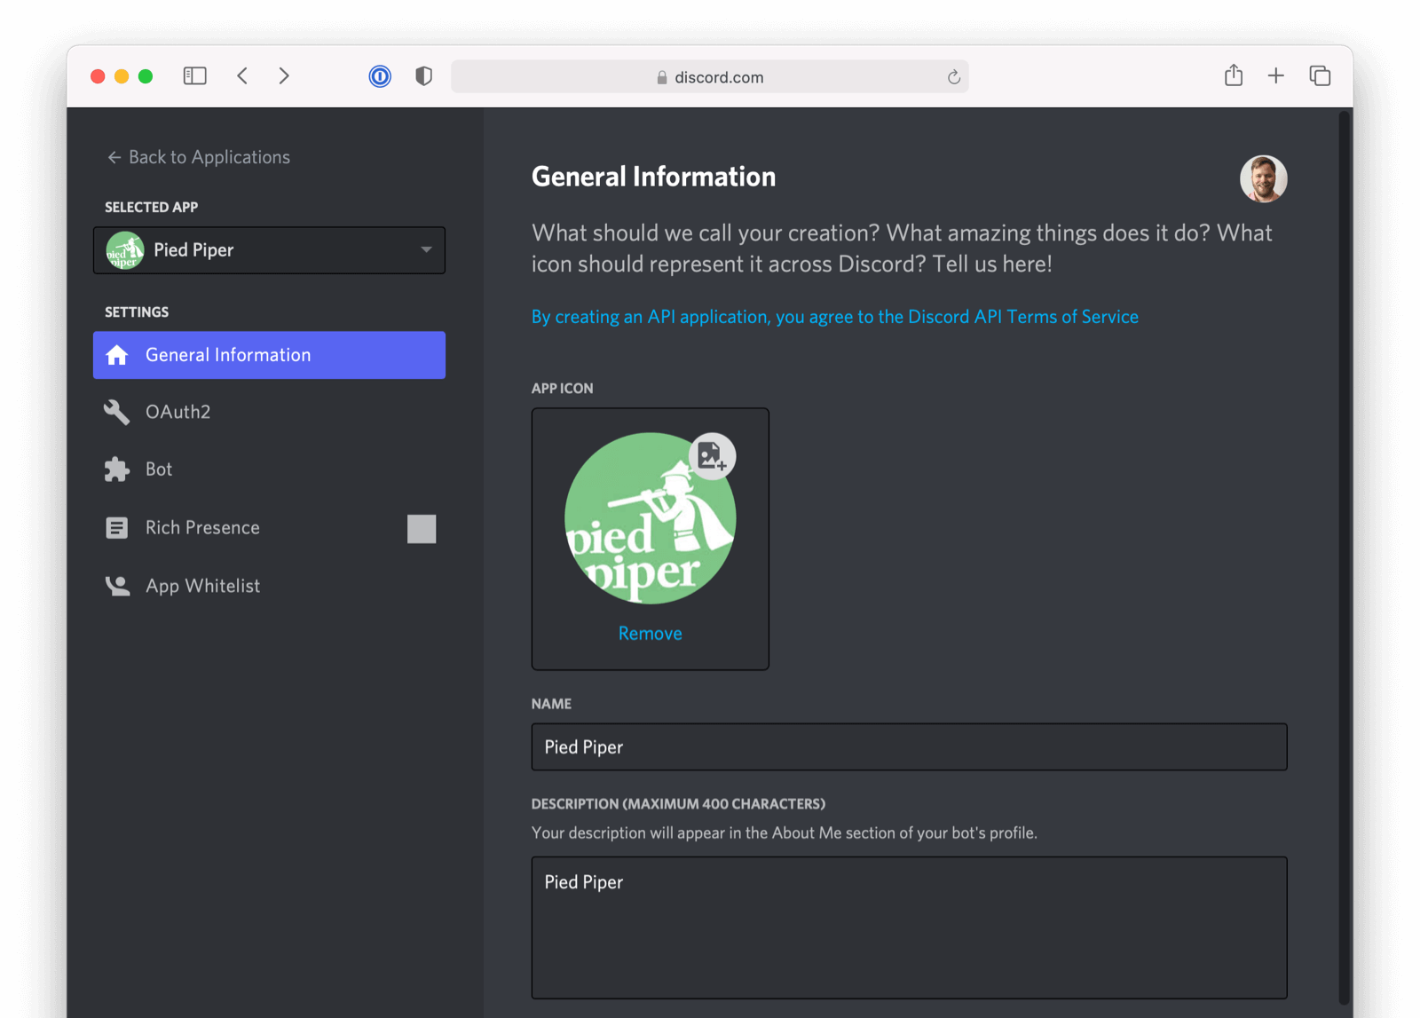
Task: Select General Information in settings
Action: click(269, 355)
